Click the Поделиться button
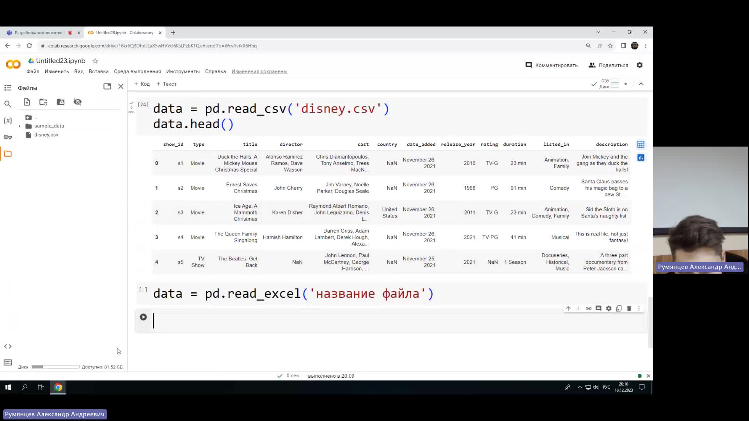749x421 pixels. point(609,65)
